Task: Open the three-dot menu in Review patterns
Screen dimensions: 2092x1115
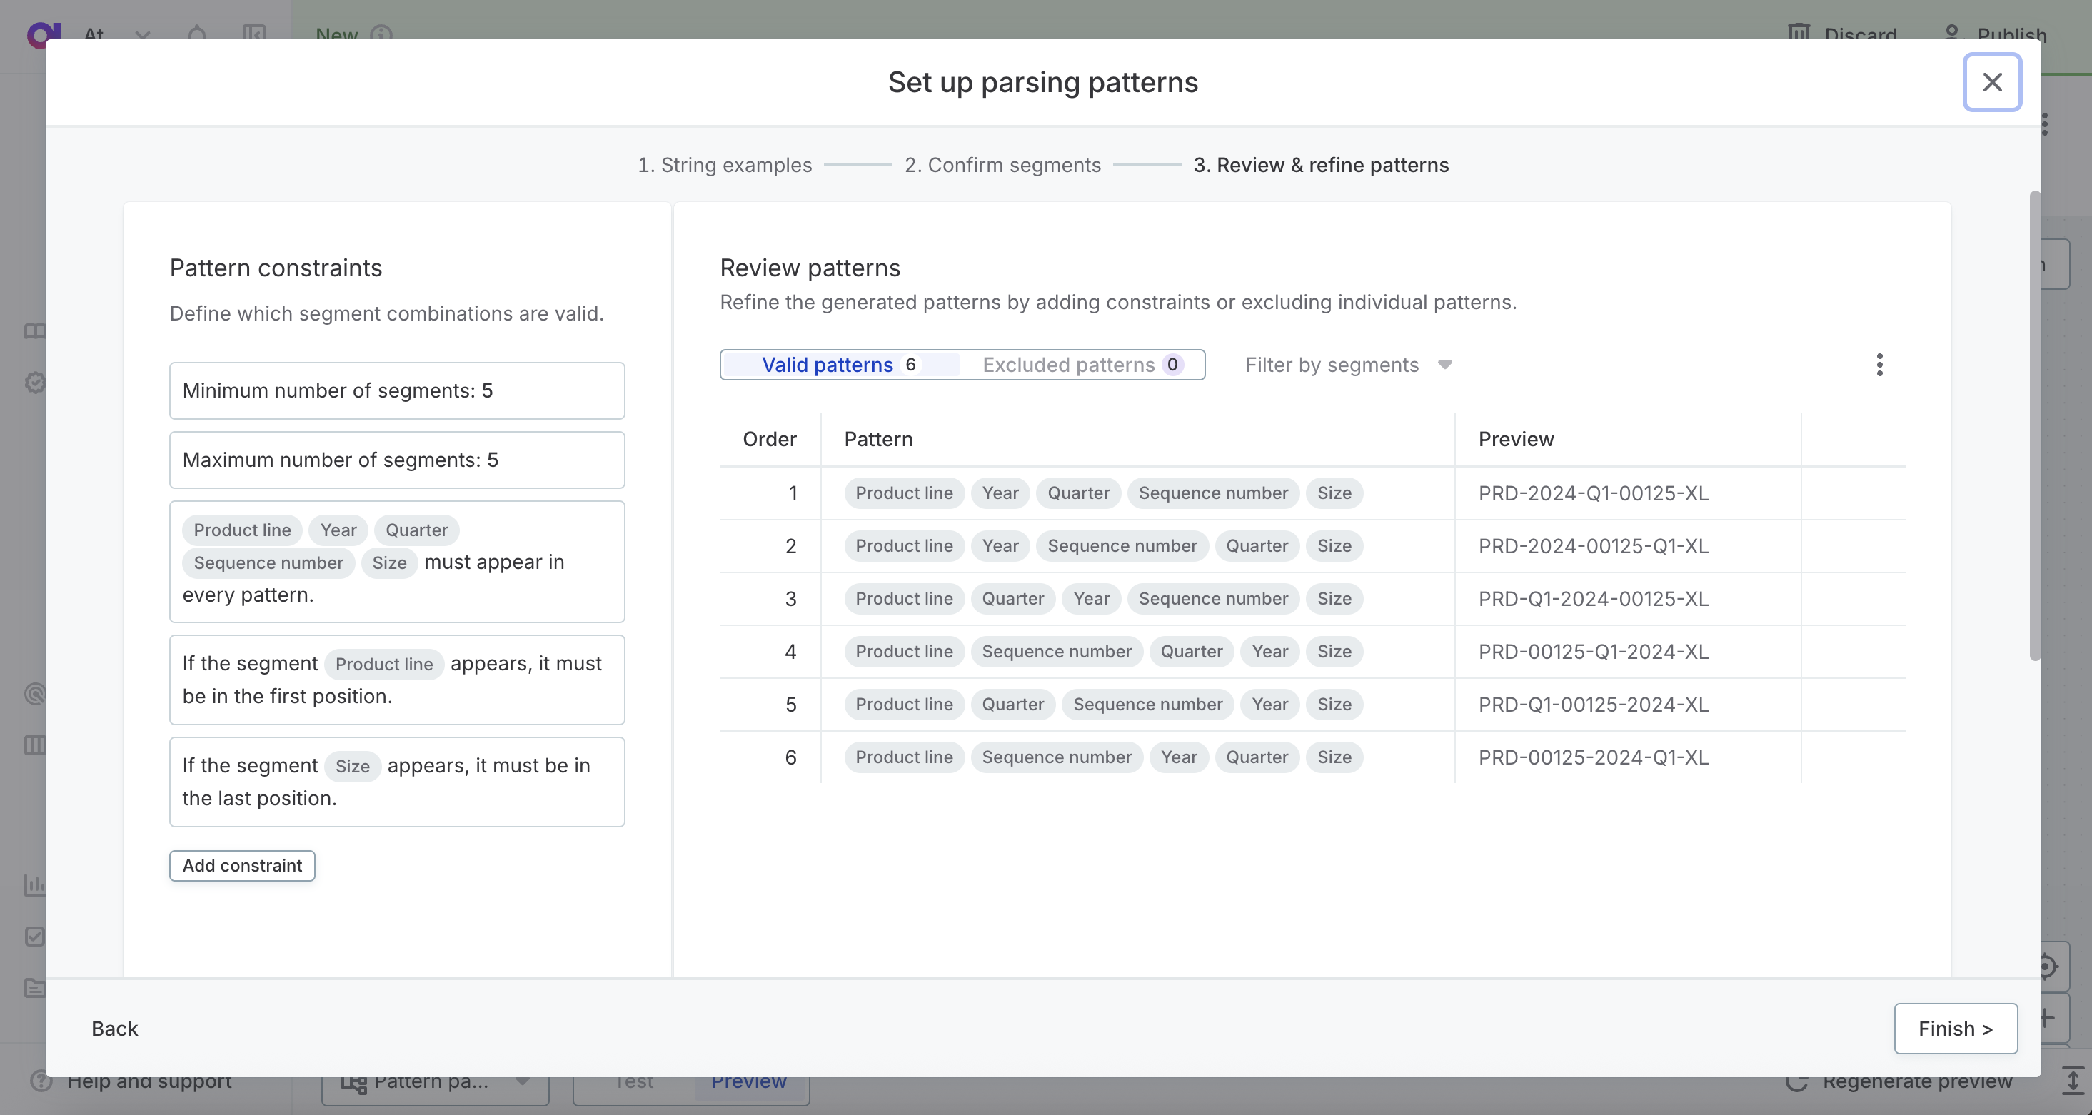Action: (1879, 365)
